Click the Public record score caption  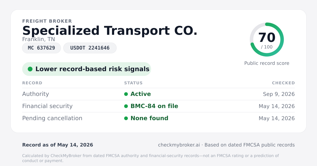click(x=267, y=63)
